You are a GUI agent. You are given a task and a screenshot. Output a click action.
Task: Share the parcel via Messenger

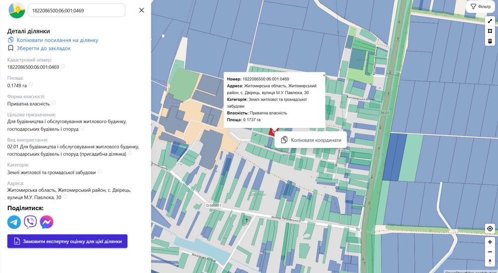47,222
